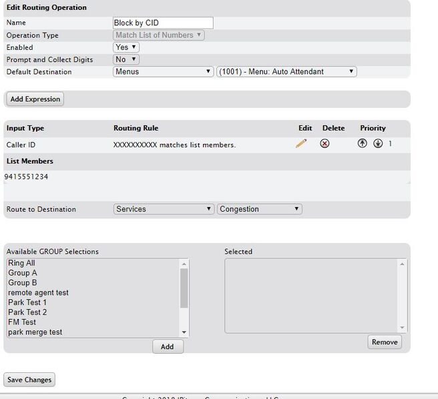
Task: Open the Auto Attendant menu dropdown
Action: point(286,71)
